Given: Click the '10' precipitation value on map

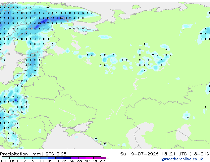Looking at the screenshot, I should click(35, 29).
